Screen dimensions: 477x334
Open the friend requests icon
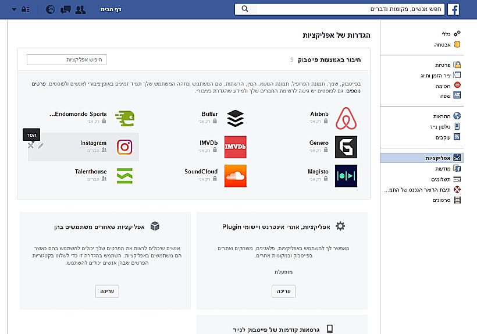click(81, 9)
